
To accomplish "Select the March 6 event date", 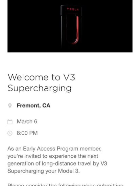I will 27,121.
